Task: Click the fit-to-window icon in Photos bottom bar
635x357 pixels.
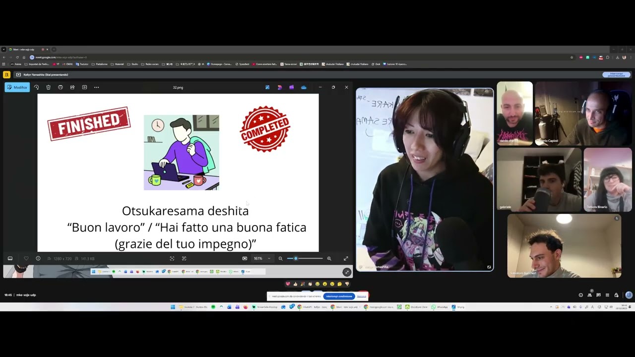Action: click(172, 258)
